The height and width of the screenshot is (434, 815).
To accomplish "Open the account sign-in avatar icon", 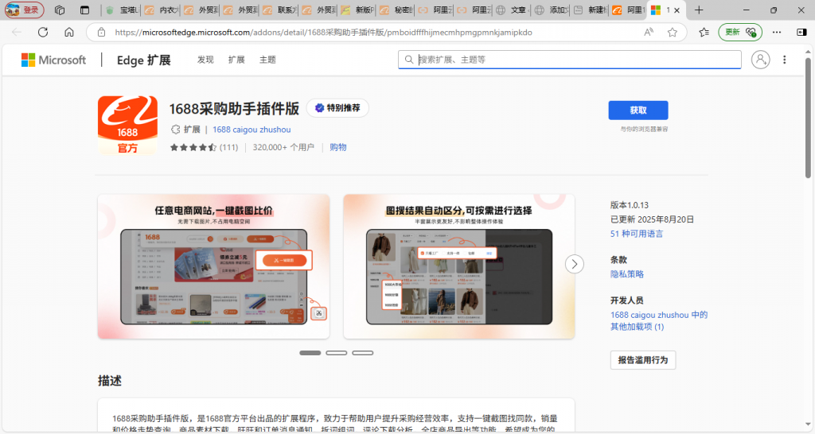I will 760,60.
